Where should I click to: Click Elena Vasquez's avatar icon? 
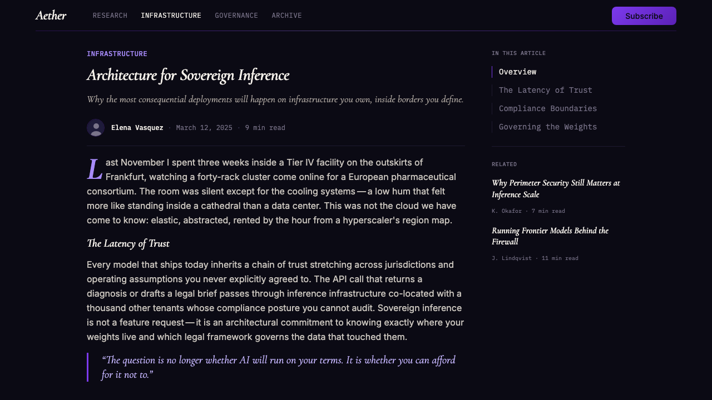tap(96, 128)
